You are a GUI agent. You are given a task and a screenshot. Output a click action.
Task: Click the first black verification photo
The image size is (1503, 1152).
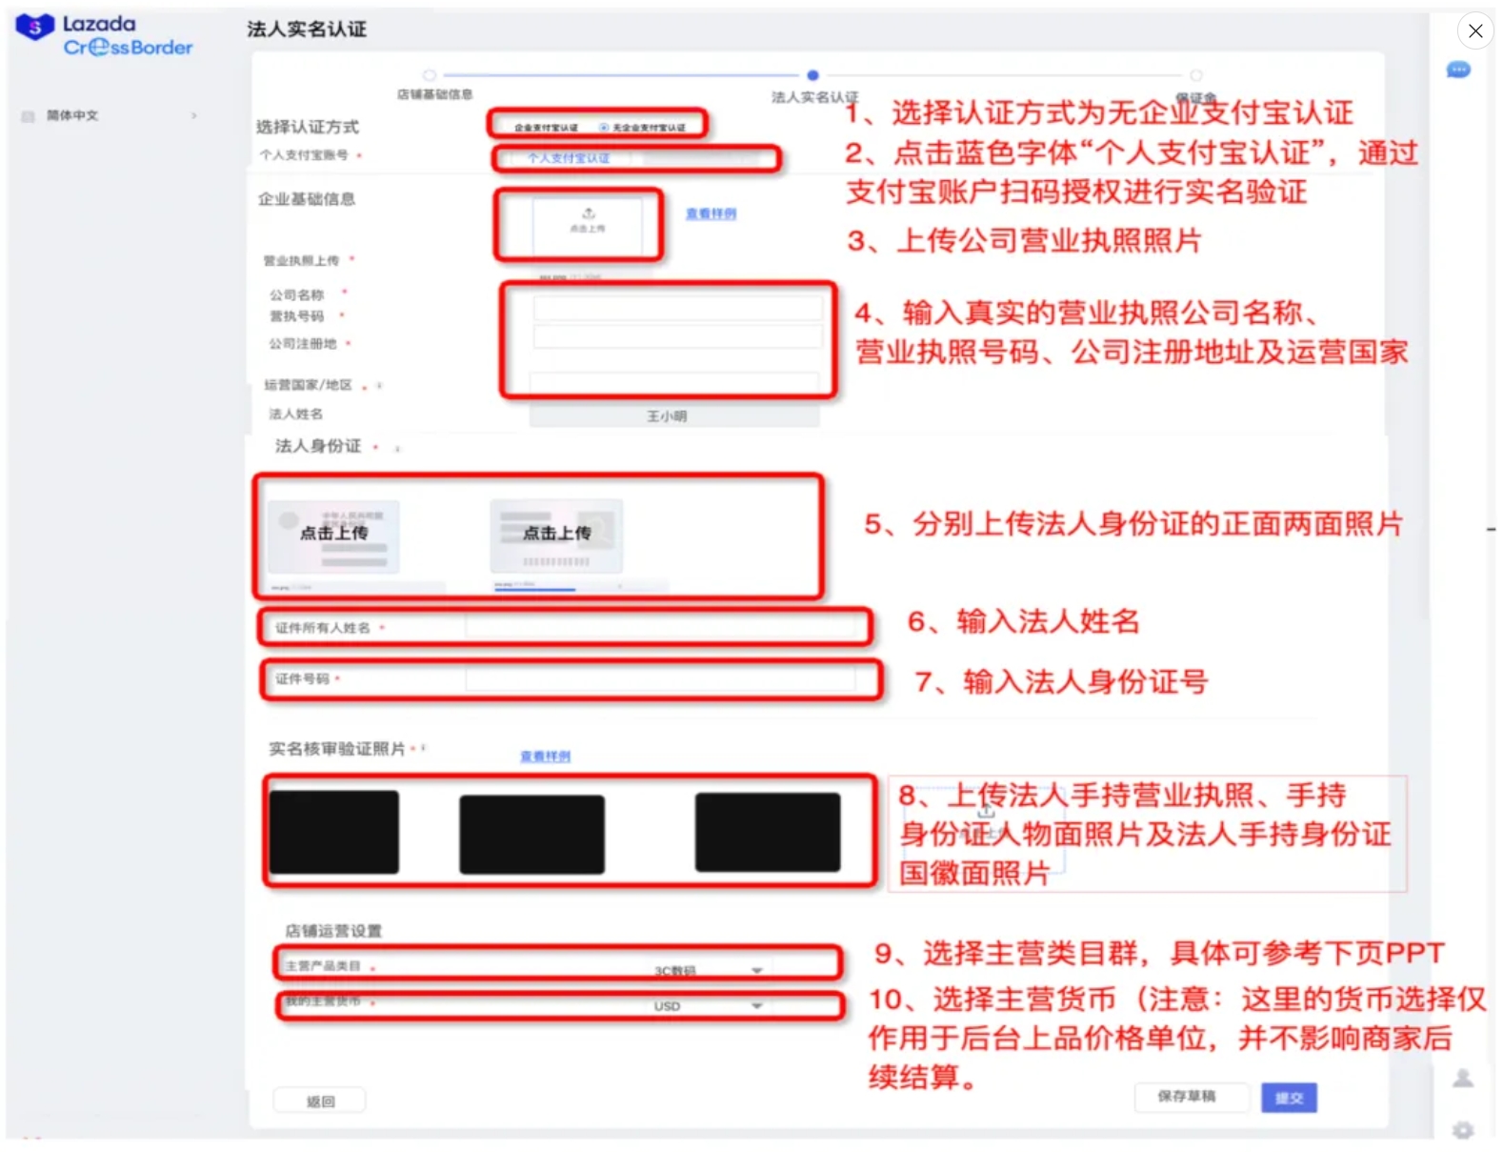[333, 832]
